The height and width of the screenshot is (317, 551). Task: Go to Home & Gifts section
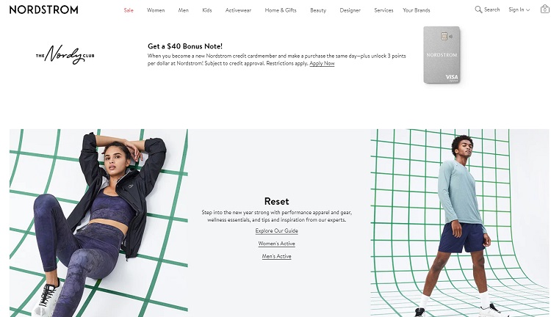[x=281, y=10]
